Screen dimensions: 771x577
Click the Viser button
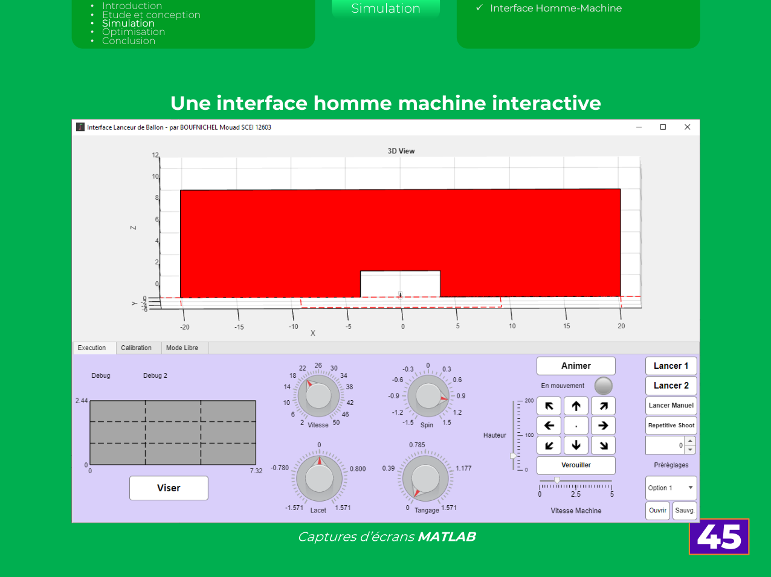(x=169, y=488)
